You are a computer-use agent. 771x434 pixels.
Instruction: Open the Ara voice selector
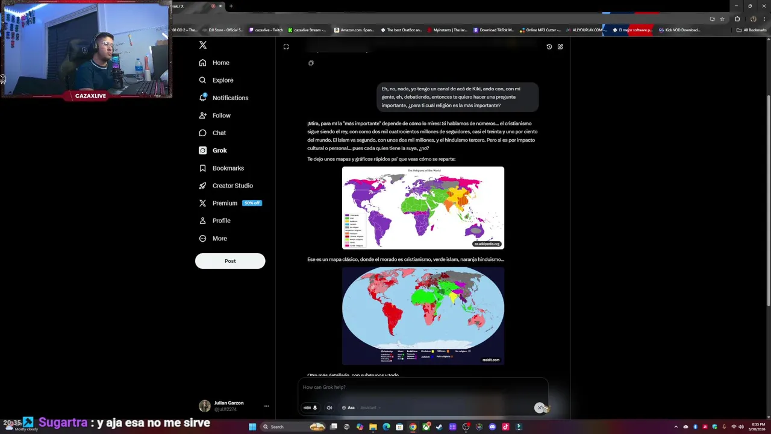348,407
